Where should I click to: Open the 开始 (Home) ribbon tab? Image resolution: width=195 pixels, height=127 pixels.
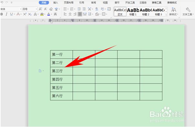coord(44,3)
